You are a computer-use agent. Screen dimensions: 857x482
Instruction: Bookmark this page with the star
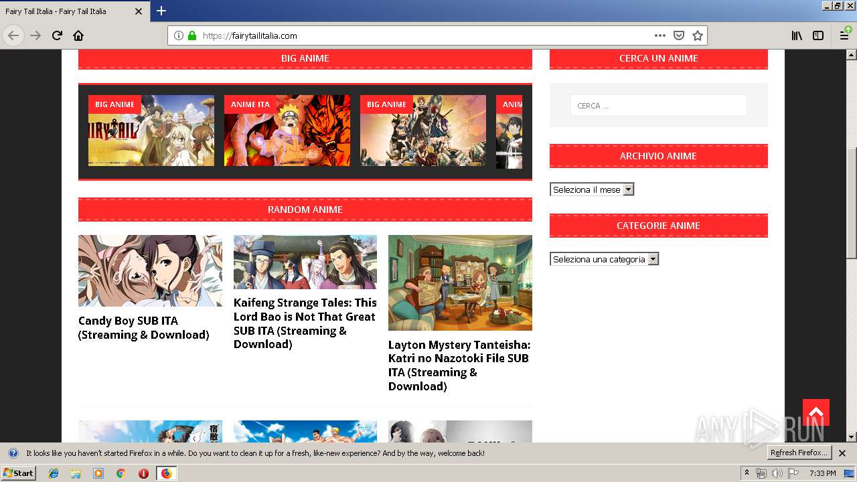[698, 35]
